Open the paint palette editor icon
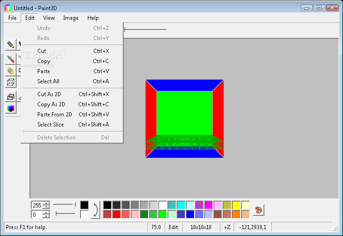343x236 pixels. (x=258, y=210)
